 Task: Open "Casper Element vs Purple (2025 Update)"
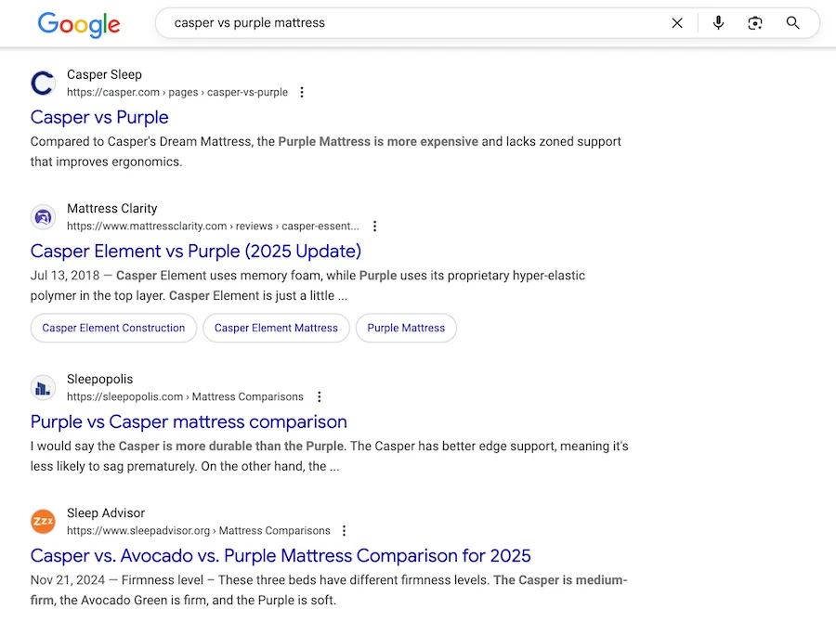pyautogui.click(x=196, y=251)
